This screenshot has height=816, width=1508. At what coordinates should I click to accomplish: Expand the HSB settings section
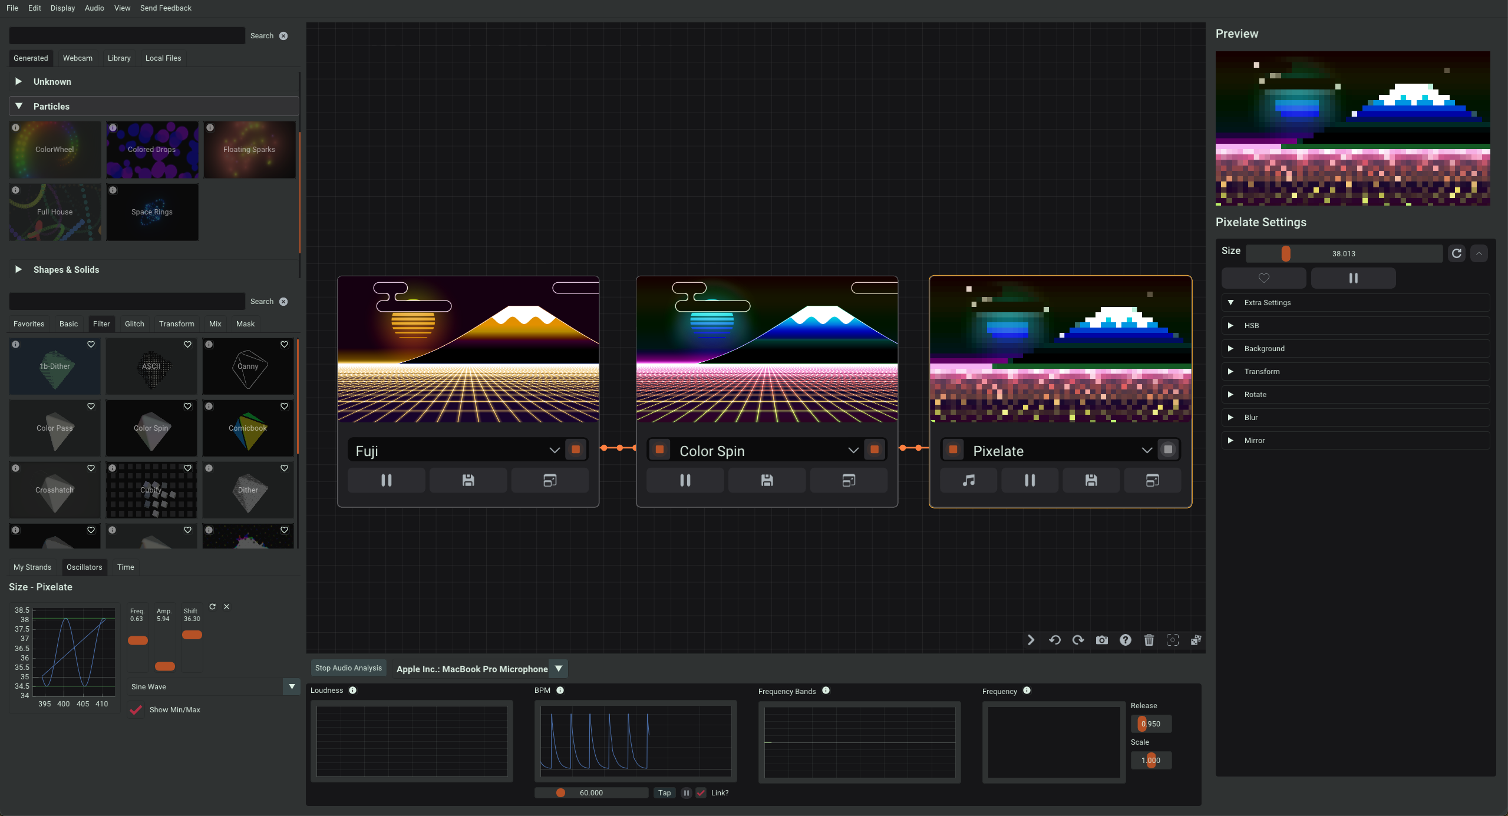[1355, 325]
